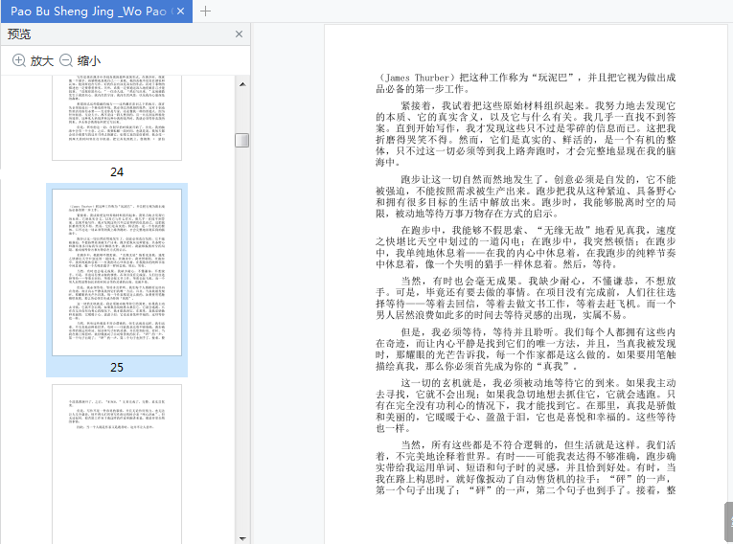The height and width of the screenshot is (544, 733).
Task: Click the 缩小 zoom-out magnifier icon
Action: tap(66, 60)
